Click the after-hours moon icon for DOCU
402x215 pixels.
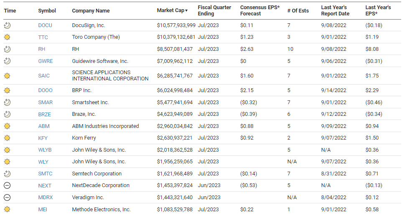7,25
